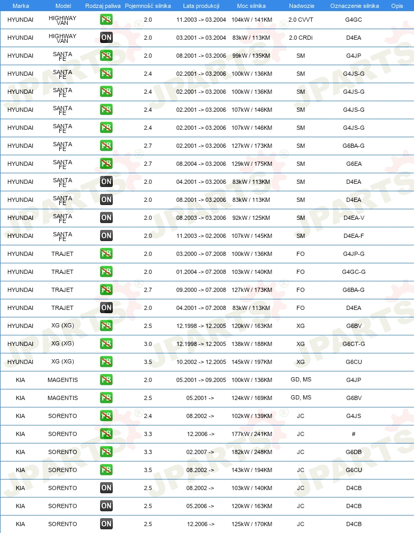Click the 'G6EA' engine code cell
Image resolution: width=414 pixels, height=533 pixels.
354,164
